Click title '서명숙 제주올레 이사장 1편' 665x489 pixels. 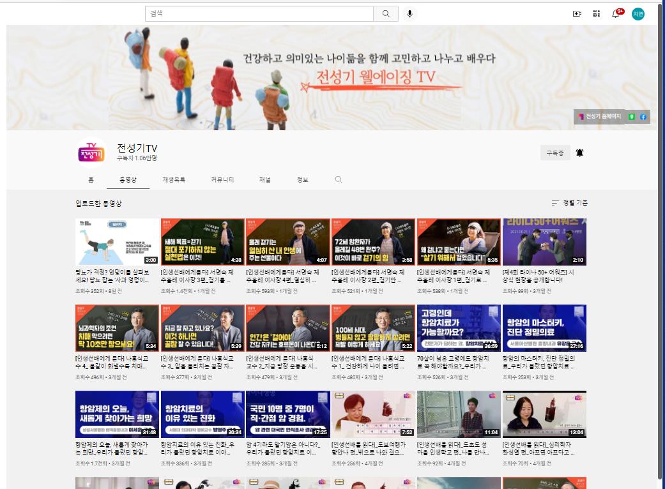click(454, 276)
